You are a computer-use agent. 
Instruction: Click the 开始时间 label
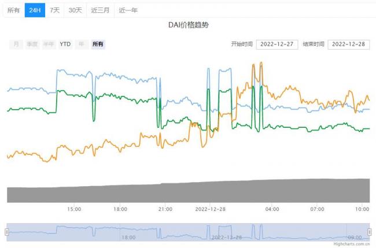pos(242,44)
